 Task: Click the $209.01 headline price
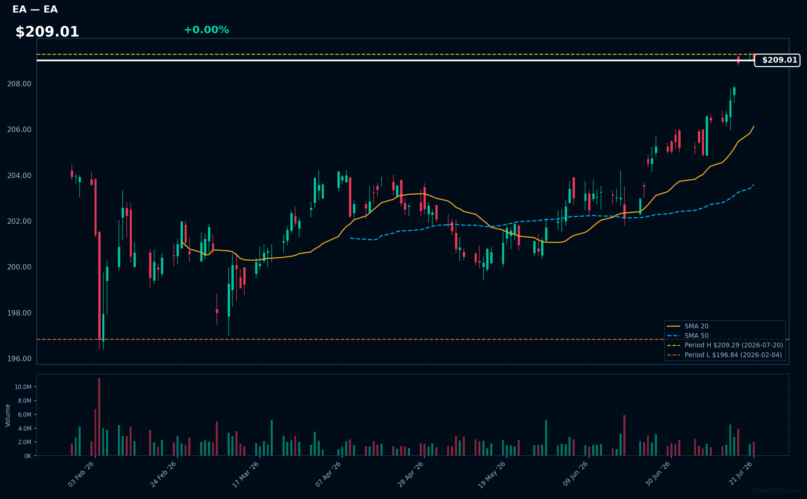(47, 32)
